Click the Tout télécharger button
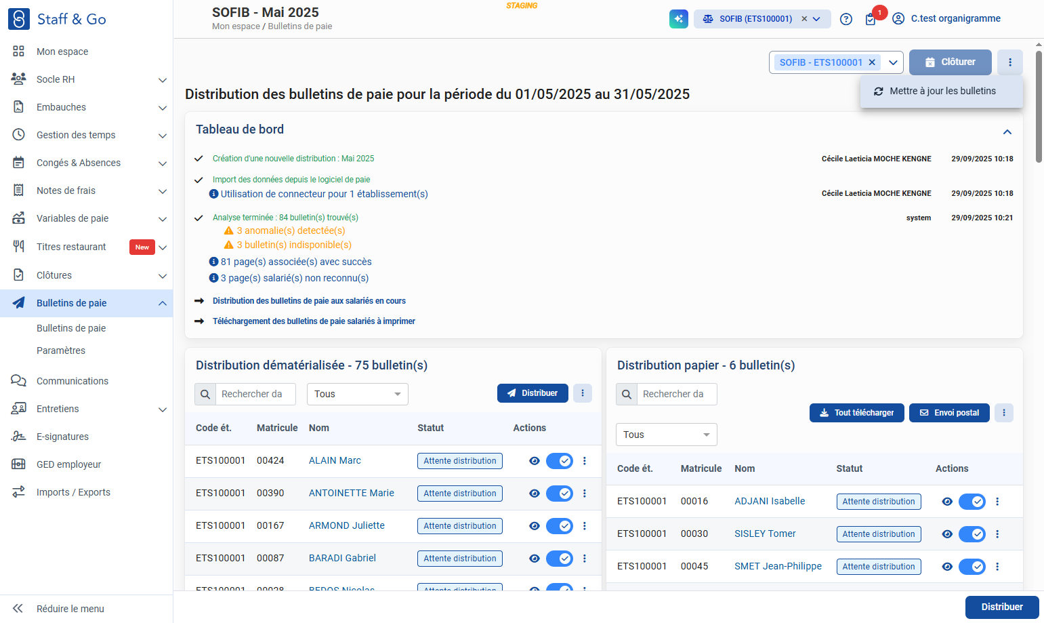Screen dimensions: 1044x623 click(x=857, y=413)
